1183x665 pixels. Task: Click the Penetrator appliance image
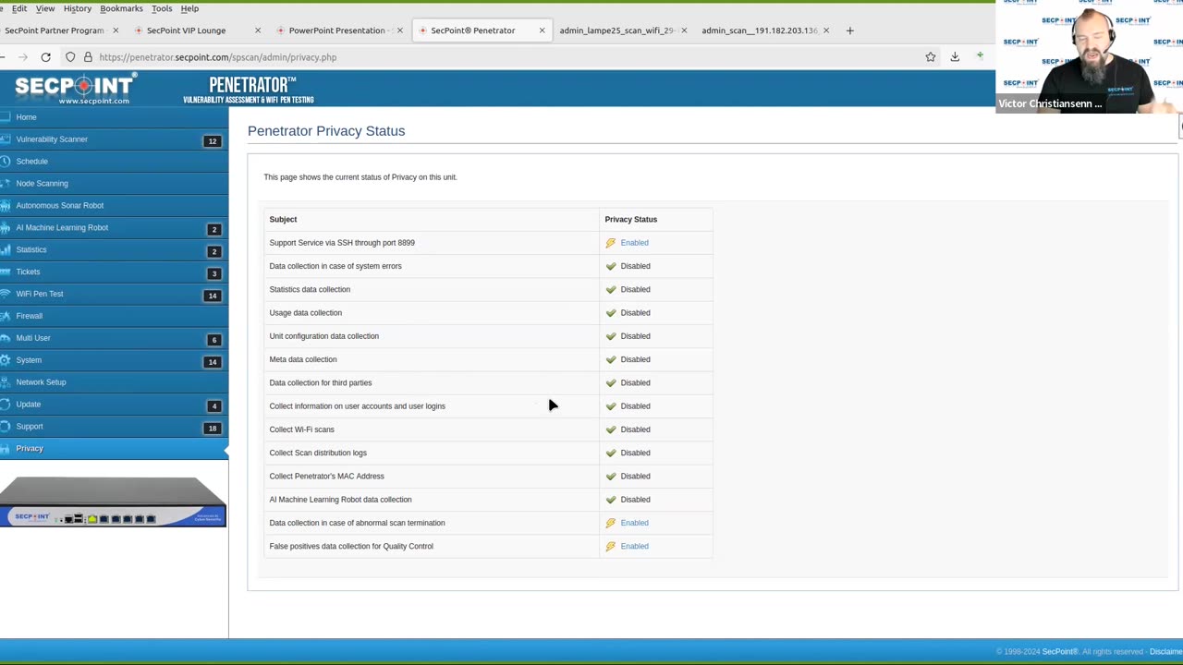click(113, 502)
